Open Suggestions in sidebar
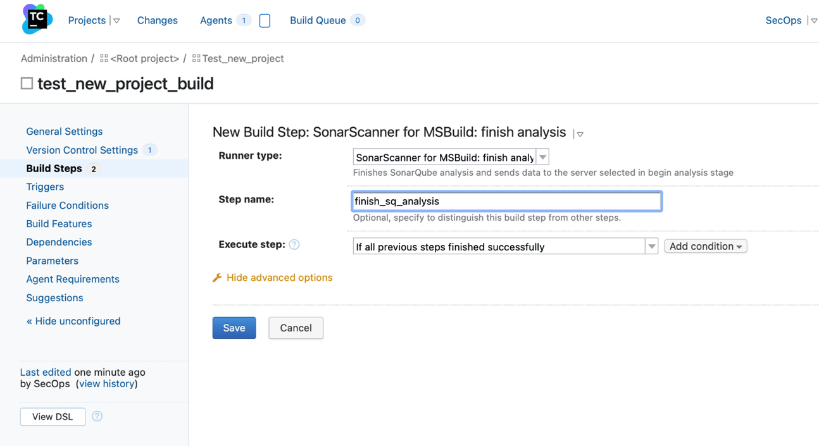 point(54,297)
